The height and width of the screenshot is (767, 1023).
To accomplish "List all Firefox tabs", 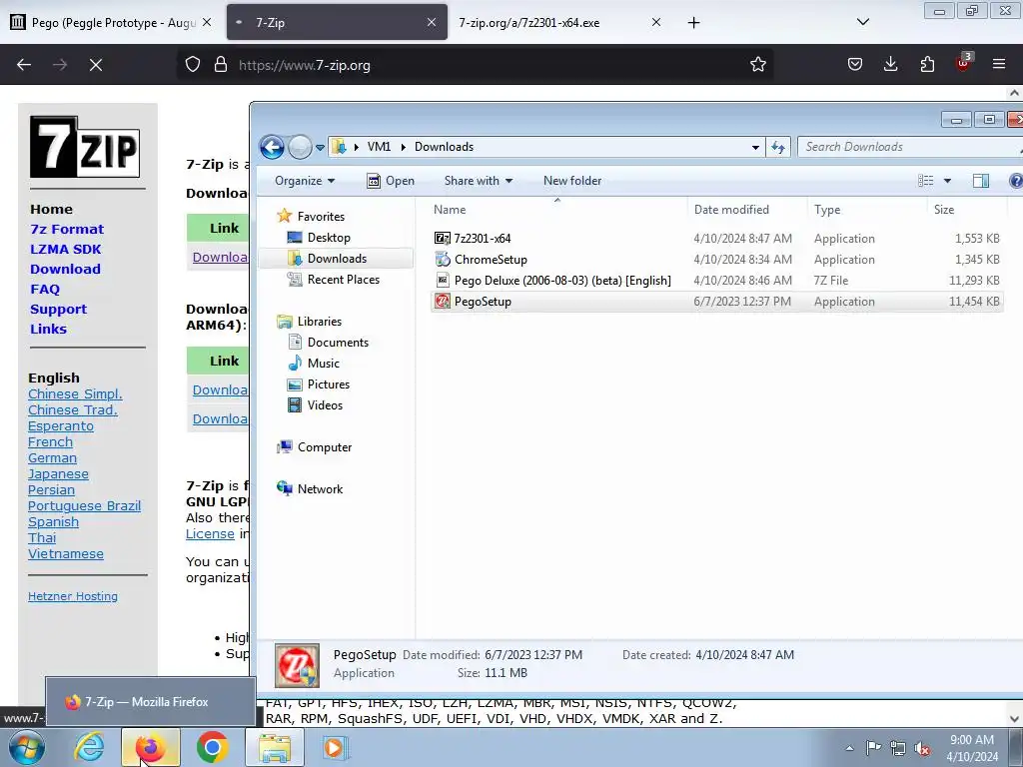I will (x=862, y=23).
